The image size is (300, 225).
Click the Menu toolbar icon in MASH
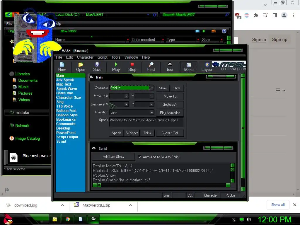coord(189,67)
